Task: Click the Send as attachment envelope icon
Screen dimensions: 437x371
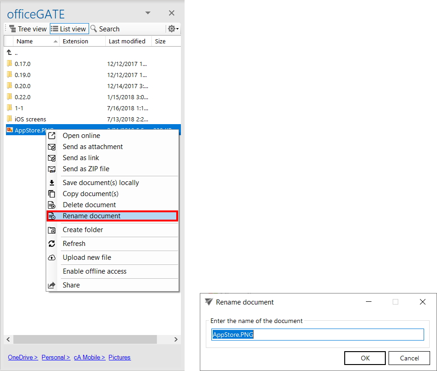Action: point(52,147)
